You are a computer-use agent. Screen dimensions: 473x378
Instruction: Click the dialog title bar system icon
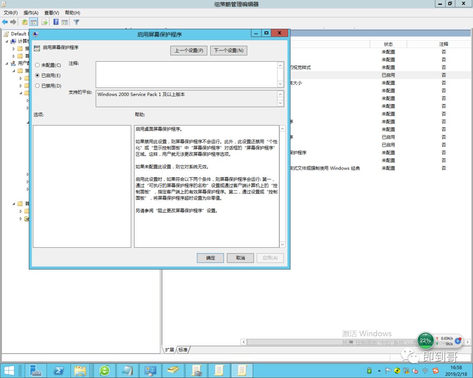coord(35,35)
